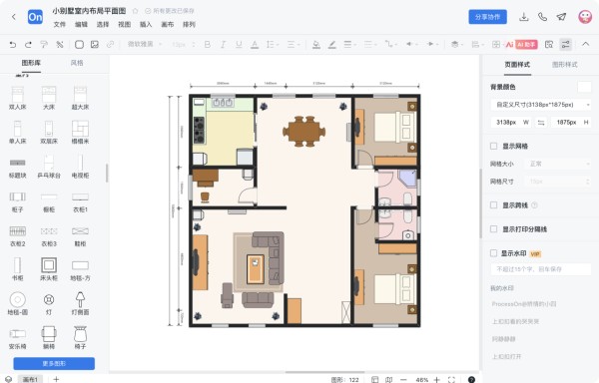Select the 灯侧面 lamp shape
Viewport: 599px width, 383px height.
point(80,303)
